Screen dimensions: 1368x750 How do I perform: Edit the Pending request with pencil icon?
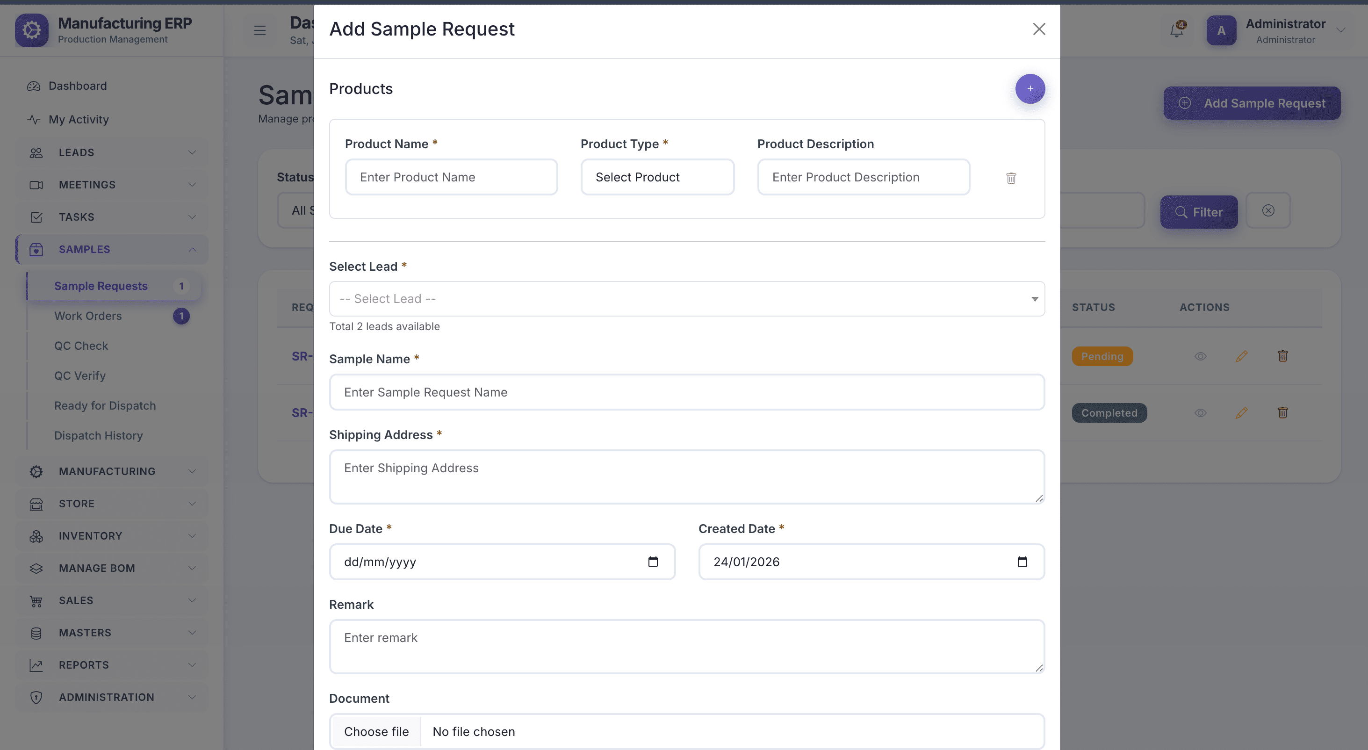(1241, 356)
